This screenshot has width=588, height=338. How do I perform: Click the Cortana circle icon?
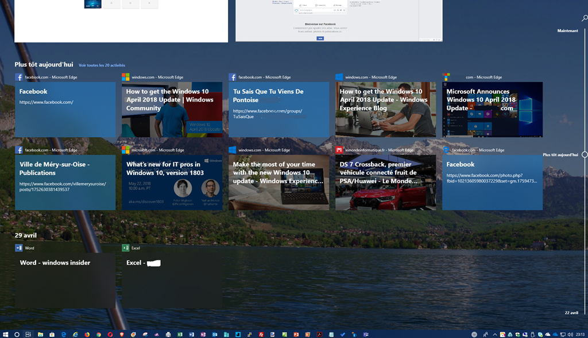pyautogui.click(x=17, y=334)
